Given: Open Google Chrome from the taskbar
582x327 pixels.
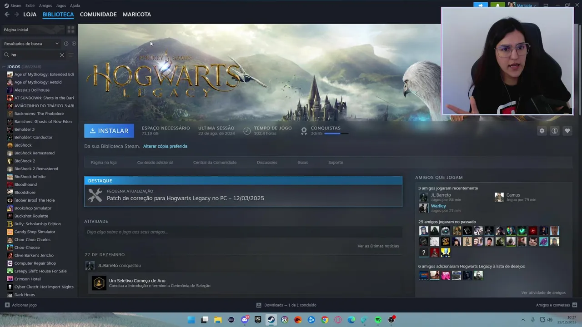Looking at the screenshot, I should 325,320.
